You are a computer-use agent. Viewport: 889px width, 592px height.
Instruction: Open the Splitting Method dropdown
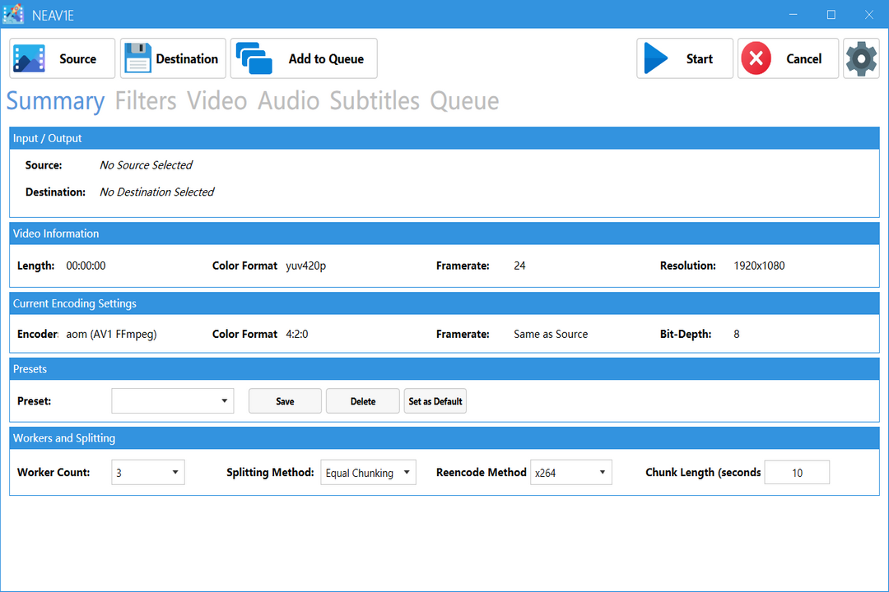368,472
